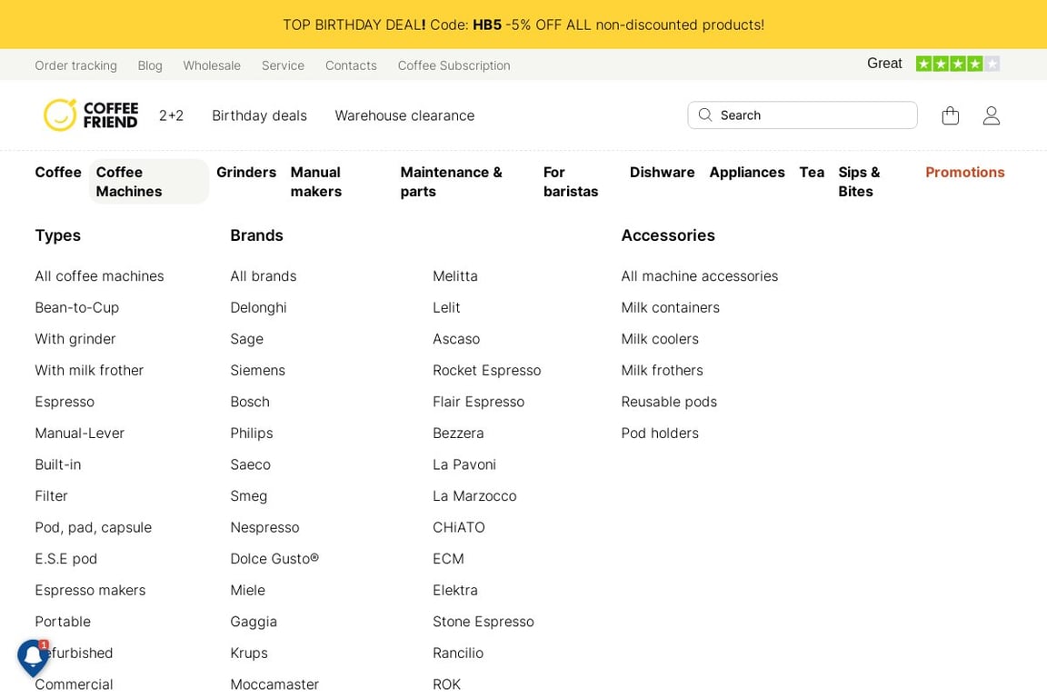1047x698 pixels.
Task: Open the Coffee Machines menu category
Action: coord(149,182)
